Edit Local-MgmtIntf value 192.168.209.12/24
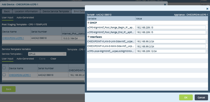 coord(171,51)
